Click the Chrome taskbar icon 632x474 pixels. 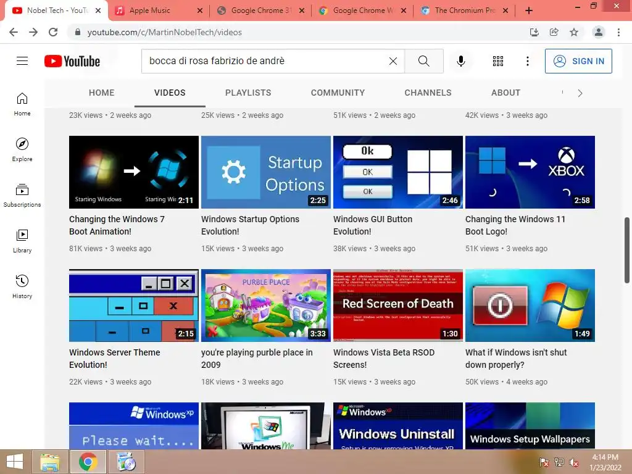[88, 462]
